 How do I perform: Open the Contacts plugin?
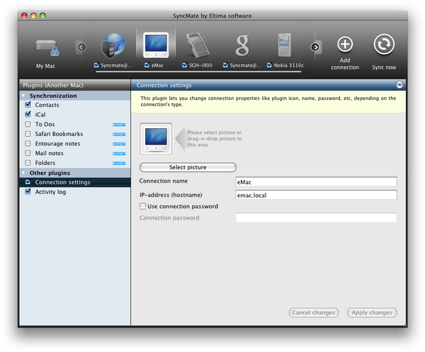[47, 105]
